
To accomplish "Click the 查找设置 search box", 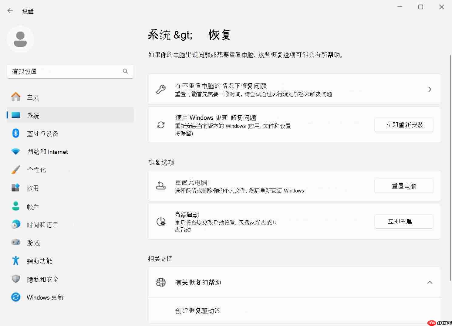I will click(x=70, y=71).
